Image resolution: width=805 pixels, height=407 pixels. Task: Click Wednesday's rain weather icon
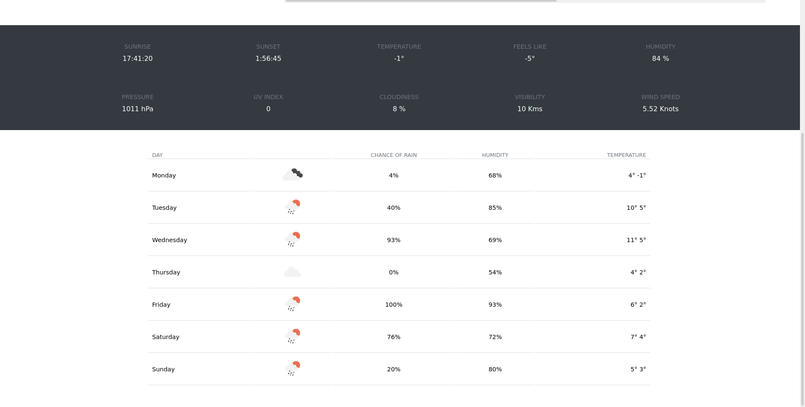(293, 239)
